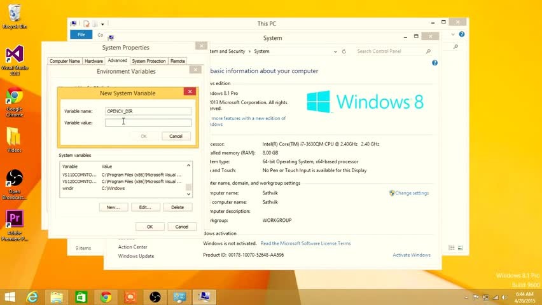Open the orange screen capture taskbar icon
The height and width of the screenshot is (305, 542).
pyautogui.click(x=130, y=297)
